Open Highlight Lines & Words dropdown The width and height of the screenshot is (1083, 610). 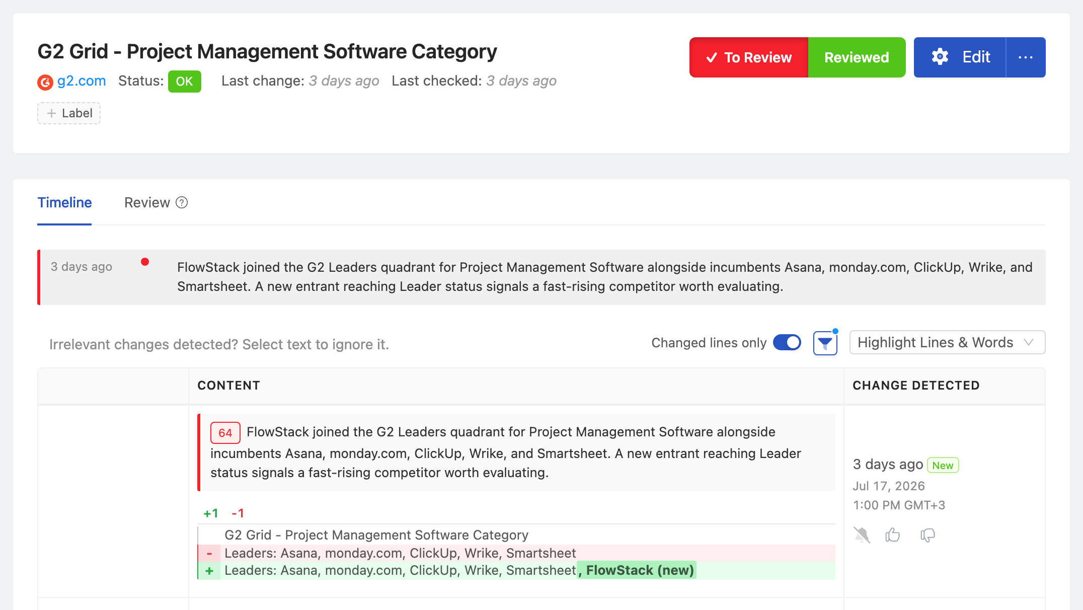[947, 342]
